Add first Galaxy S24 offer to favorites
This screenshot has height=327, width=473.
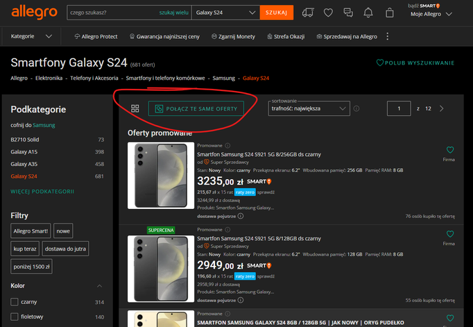[x=449, y=150]
